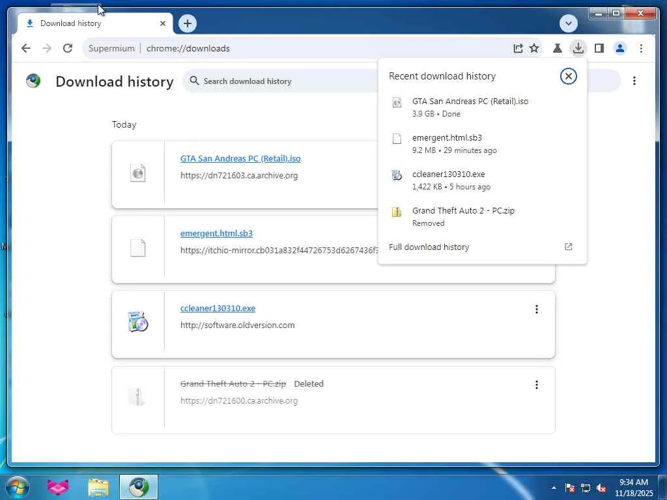The height and width of the screenshot is (500, 667).
Task: Click the zip folder icon in popup
Action: (397, 212)
